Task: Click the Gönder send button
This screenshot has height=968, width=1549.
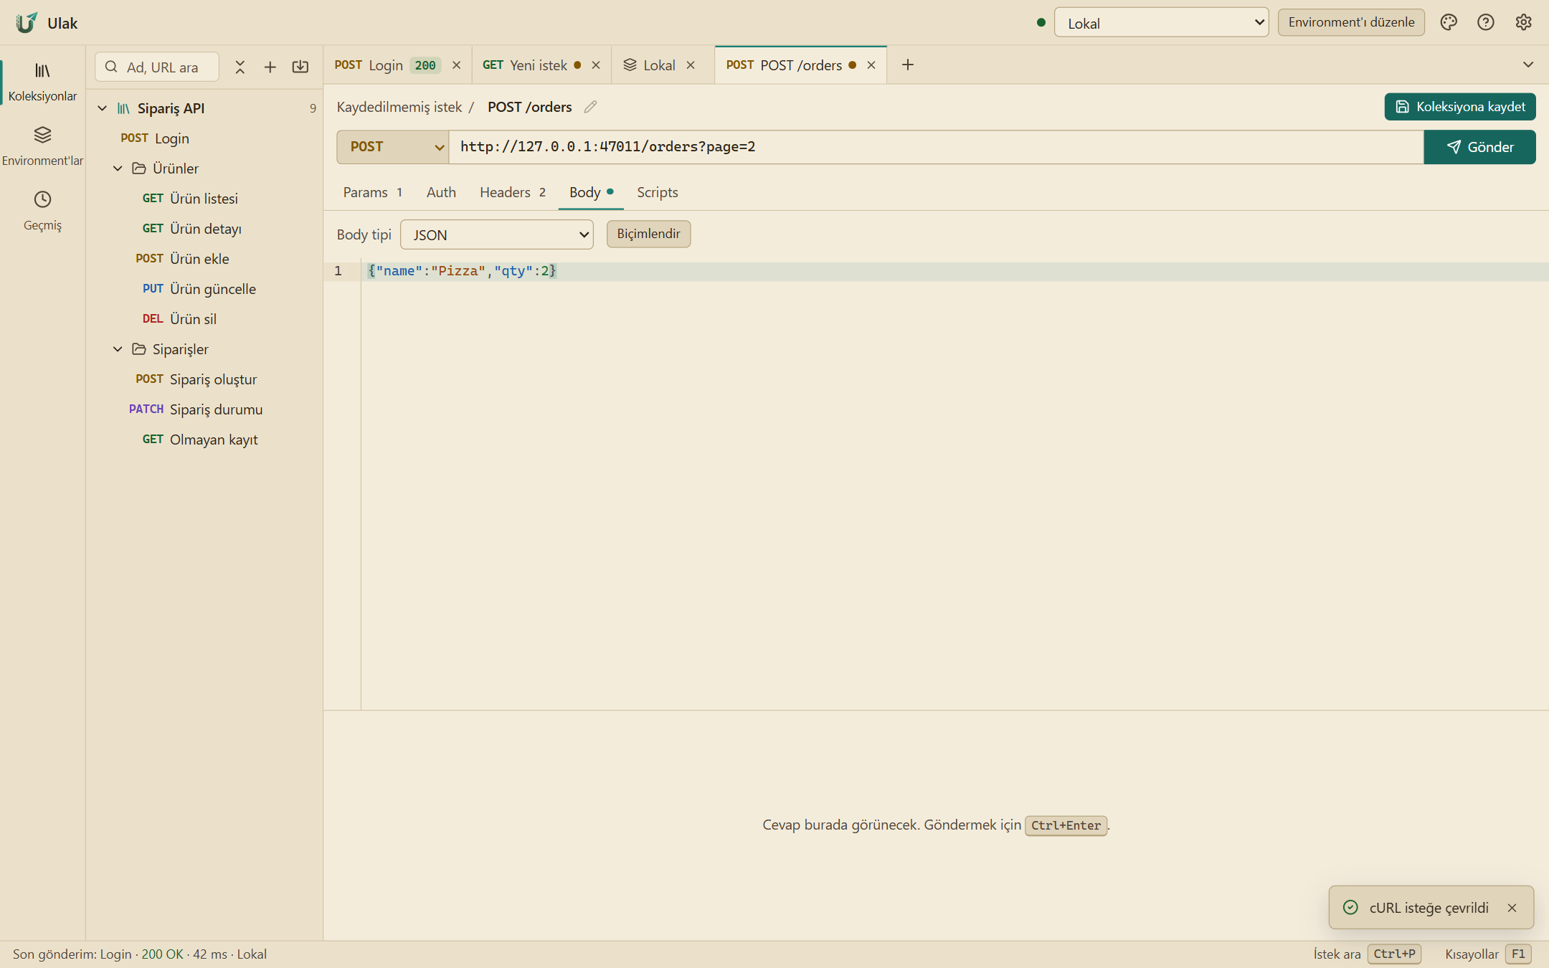Action: tap(1480, 147)
